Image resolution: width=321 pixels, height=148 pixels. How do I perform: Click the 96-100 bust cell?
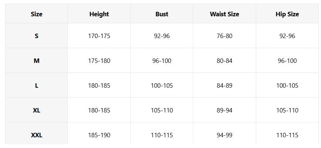(x=162, y=61)
